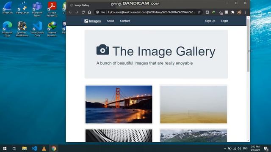
Task: Open the snowy mountain thumbnail
Action: tap(194, 136)
